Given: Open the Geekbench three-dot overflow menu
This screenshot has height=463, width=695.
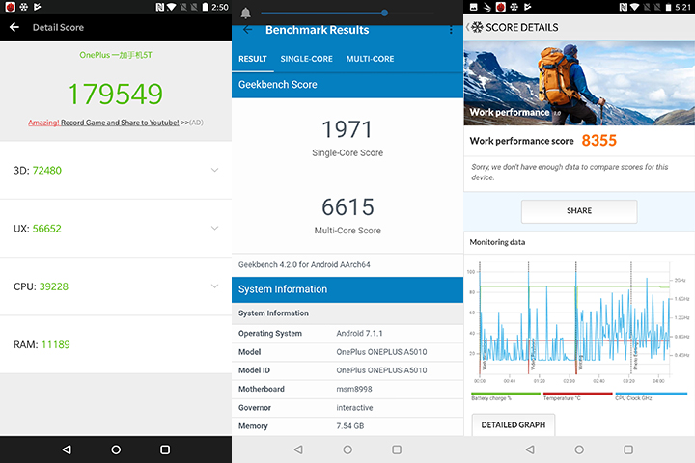Looking at the screenshot, I should pos(450,30).
